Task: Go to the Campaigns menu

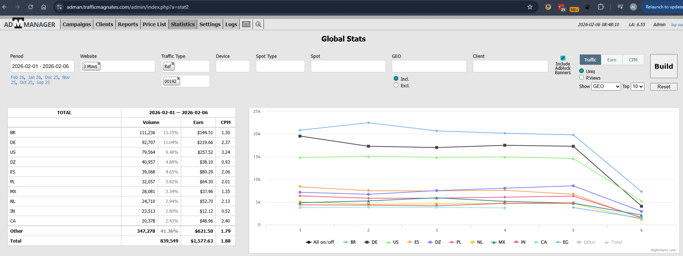Action: tap(77, 24)
